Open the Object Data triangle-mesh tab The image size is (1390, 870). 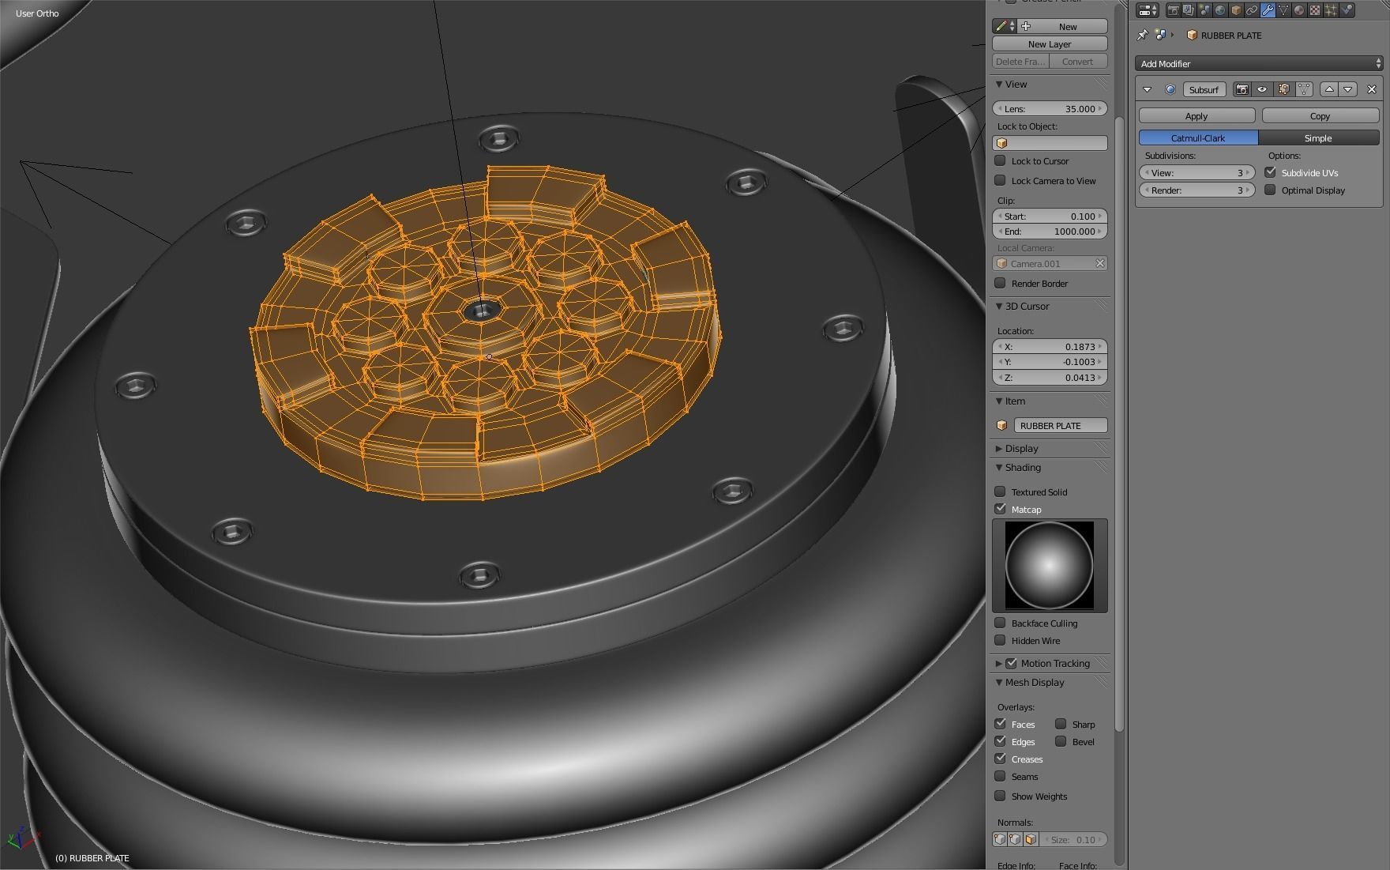click(x=1283, y=10)
